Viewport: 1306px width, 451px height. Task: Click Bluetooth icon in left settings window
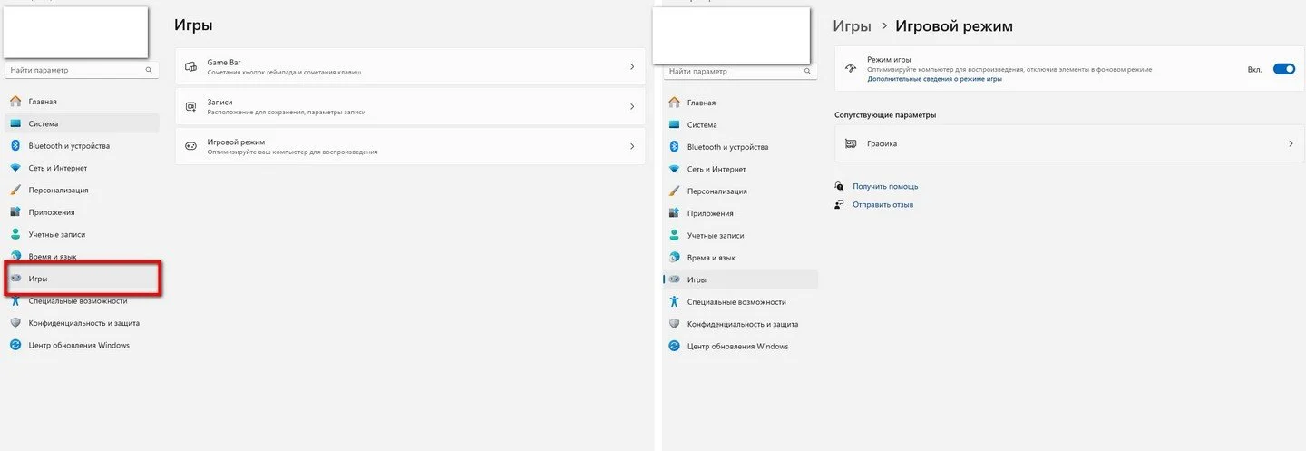(15, 146)
